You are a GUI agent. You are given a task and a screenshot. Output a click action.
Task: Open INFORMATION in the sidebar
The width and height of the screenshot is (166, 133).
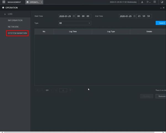[x=15, y=20]
